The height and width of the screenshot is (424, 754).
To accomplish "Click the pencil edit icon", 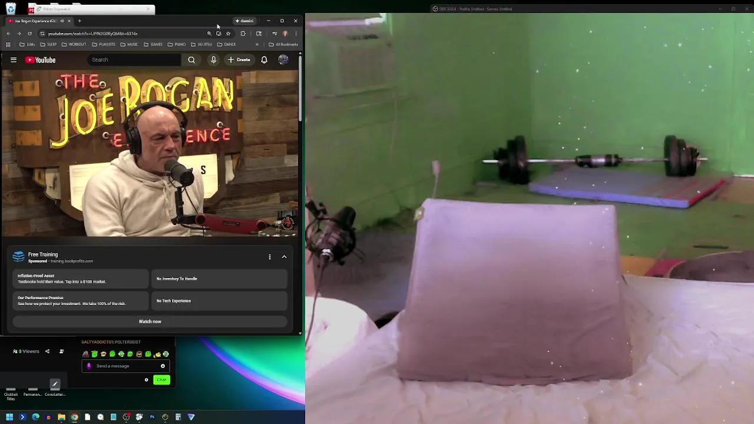I will 55,384.
